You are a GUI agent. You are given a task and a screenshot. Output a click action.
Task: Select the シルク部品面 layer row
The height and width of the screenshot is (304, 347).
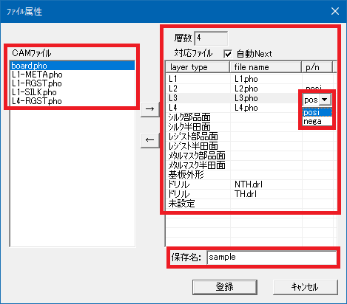point(249,117)
